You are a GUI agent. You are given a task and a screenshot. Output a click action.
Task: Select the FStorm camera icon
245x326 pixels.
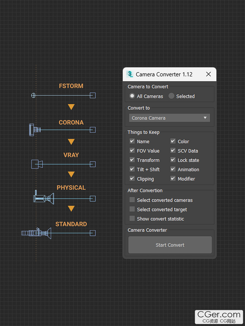point(33,95)
